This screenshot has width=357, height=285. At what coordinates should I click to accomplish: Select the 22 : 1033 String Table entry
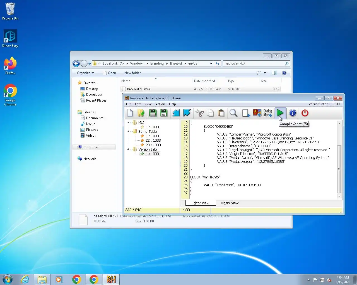click(153, 141)
